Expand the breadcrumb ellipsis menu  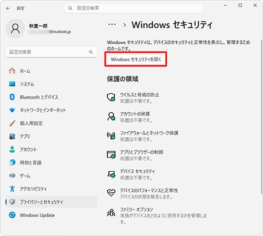pyautogui.click(x=112, y=25)
